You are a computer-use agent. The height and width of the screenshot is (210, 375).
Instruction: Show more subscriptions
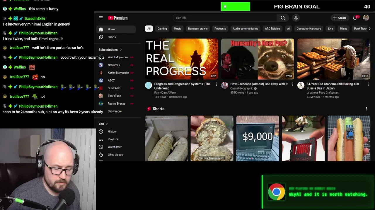click(115, 111)
